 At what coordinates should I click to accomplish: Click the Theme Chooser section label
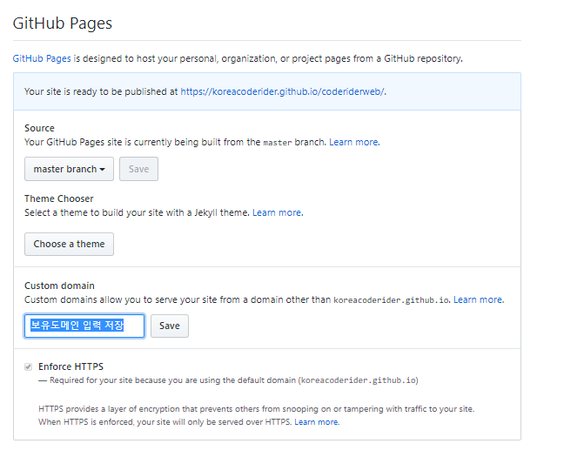tap(59, 198)
